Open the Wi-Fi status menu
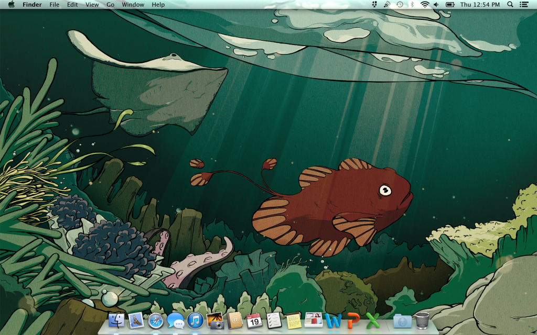Screen dimensions: 537x335 click(x=425, y=4)
